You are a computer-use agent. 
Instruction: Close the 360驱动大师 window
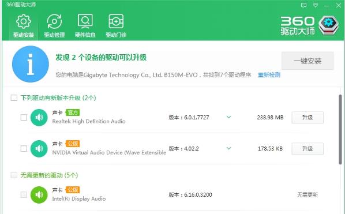(339, 5)
